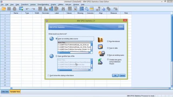The height and width of the screenshot is (97, 173).
Task: Select the Go to case toolbar icon
Action: click(40, 9)
